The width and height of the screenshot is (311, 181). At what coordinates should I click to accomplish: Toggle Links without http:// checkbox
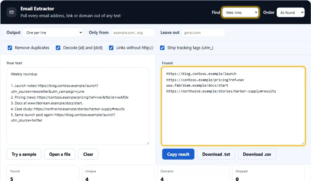pyautogui.click(x=111, y=48)
